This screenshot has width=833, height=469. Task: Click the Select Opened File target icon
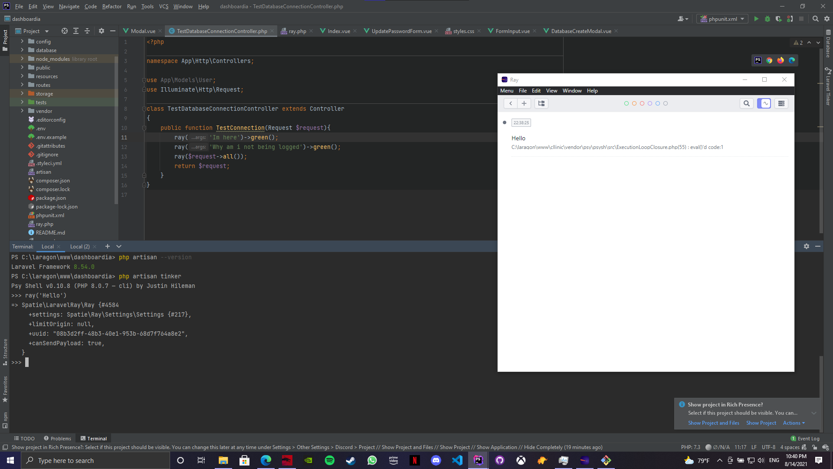65,31
